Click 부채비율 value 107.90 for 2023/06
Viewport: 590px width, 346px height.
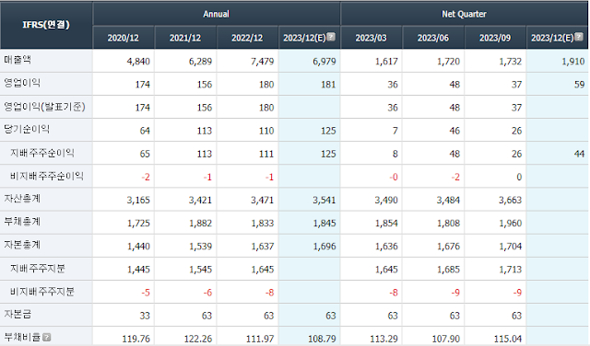tap(446, 339)
